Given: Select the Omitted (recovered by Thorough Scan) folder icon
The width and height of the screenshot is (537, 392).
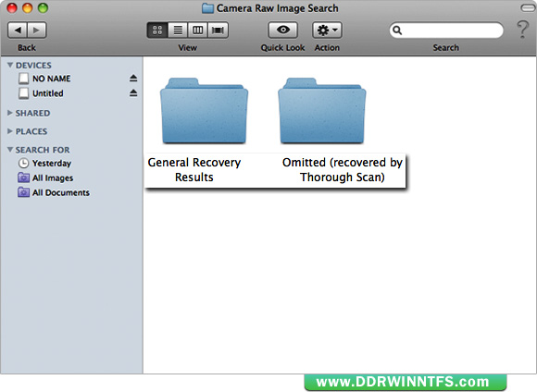Looking at the screenshot, I should [322, 111].
